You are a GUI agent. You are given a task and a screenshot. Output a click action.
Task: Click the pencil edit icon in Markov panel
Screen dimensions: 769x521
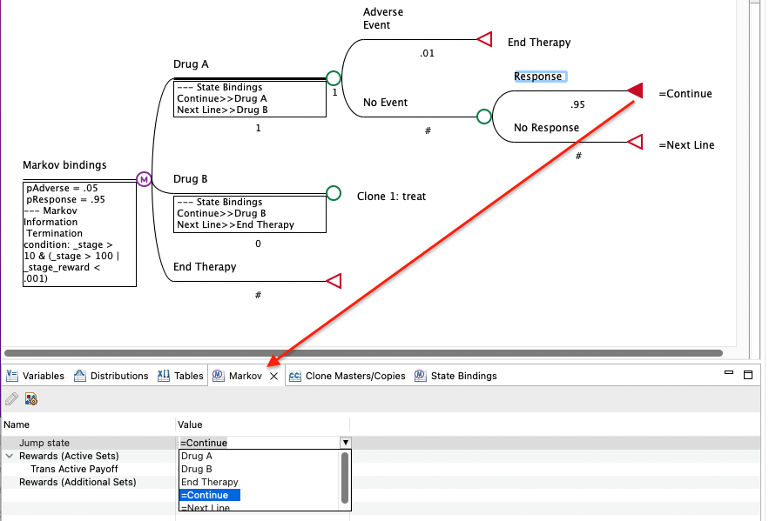pyautogui.click(x=12, y=399)
